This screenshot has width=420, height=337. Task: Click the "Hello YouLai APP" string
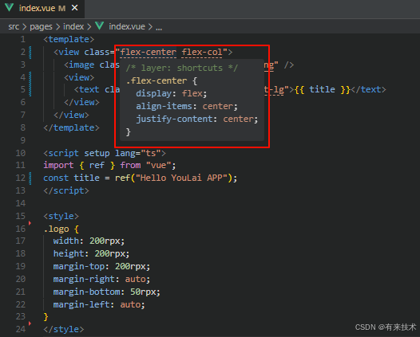(181, 178)
